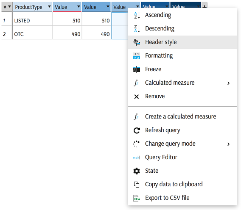241x210 pixels.
Task: Open the # column header dropdown arrow
Action: coord(9,6)
